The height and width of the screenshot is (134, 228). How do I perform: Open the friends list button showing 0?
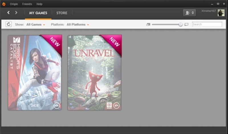tap(189, 13)
